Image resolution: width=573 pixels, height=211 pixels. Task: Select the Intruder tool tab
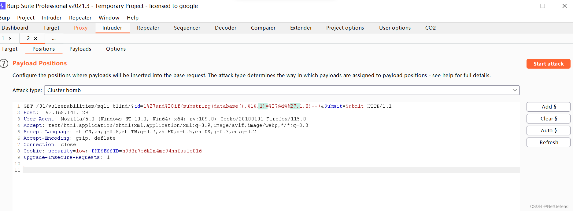[112, 28]
